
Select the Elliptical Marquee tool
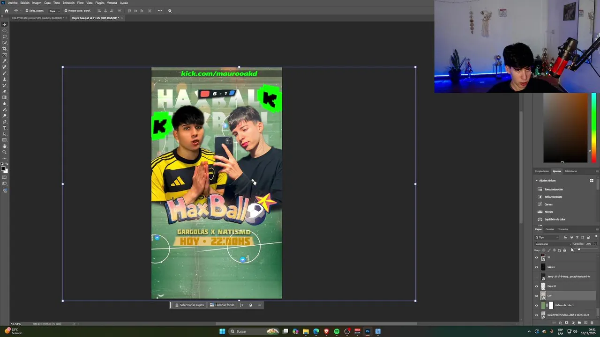pos(5,30)
